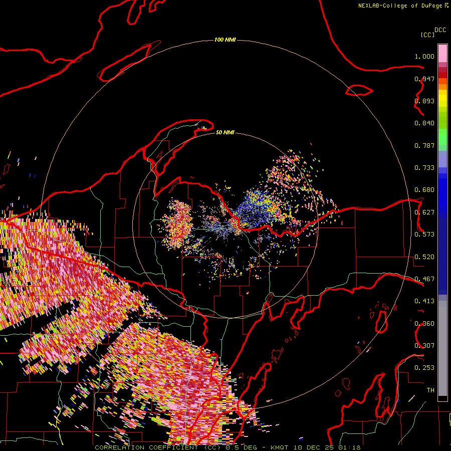This screenshot has width=451, height=451.
Task: Select the 0.360 colorbar value
Action: pyautogui.click(x=424, y=324)
